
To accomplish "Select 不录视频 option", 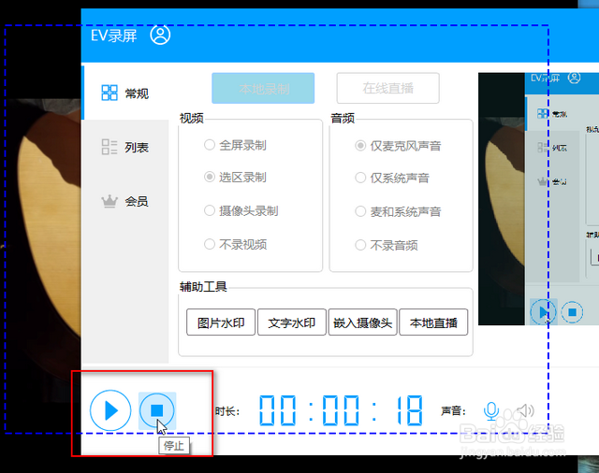I will [235, 244].
